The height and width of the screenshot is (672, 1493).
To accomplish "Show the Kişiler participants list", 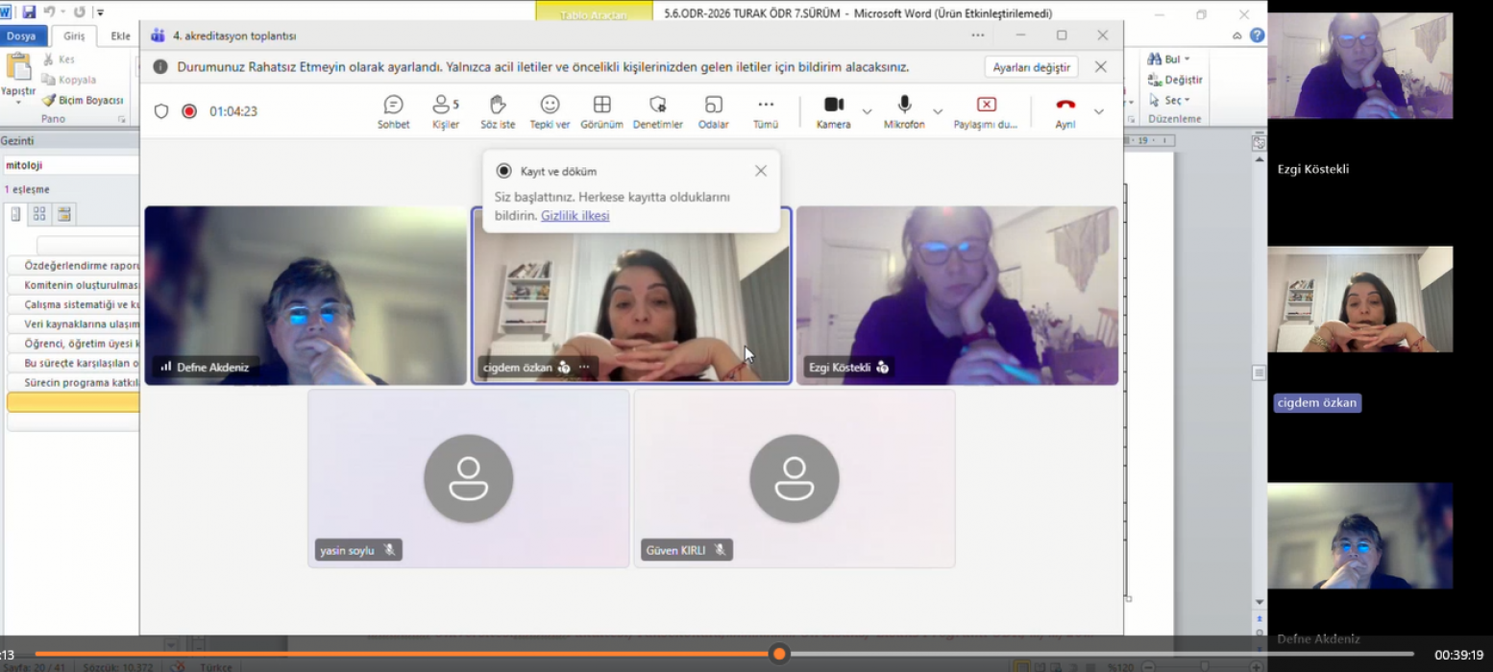I will point(445,110).
